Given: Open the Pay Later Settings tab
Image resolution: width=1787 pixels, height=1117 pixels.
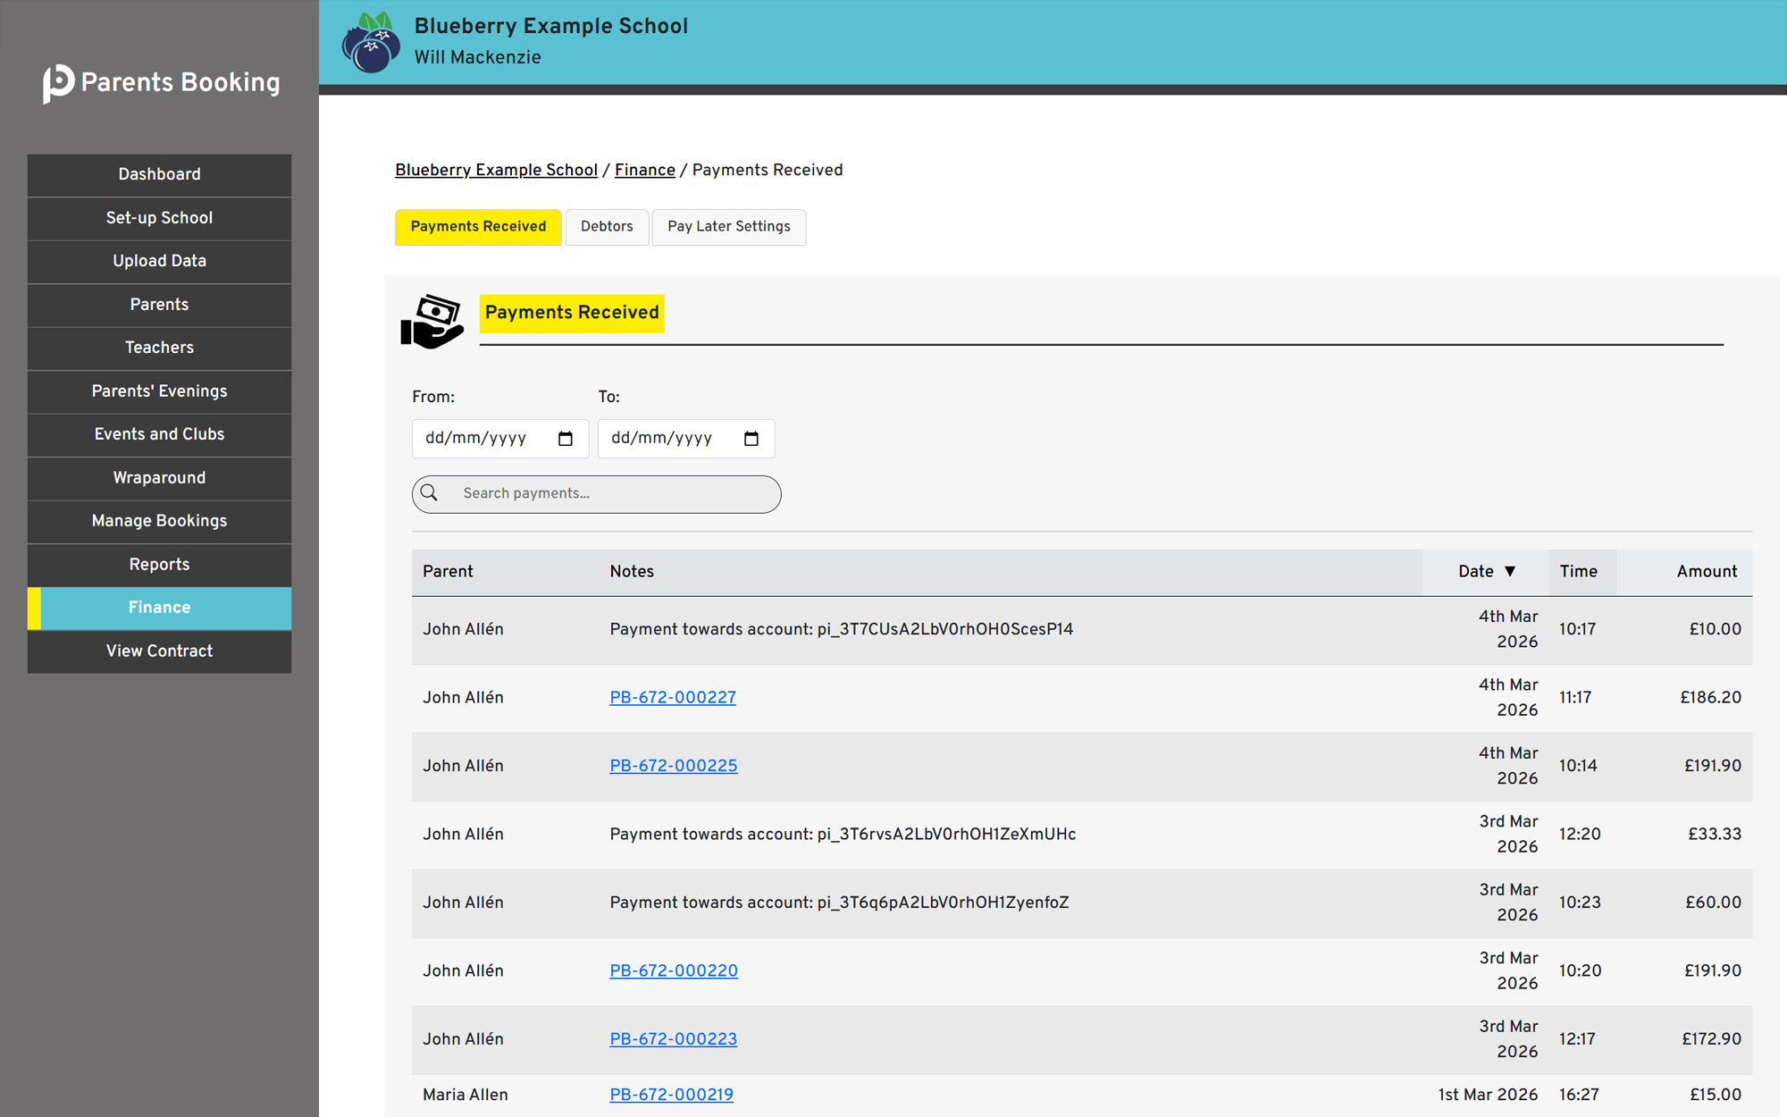Looking at the screenshot, I should (728, 227).
